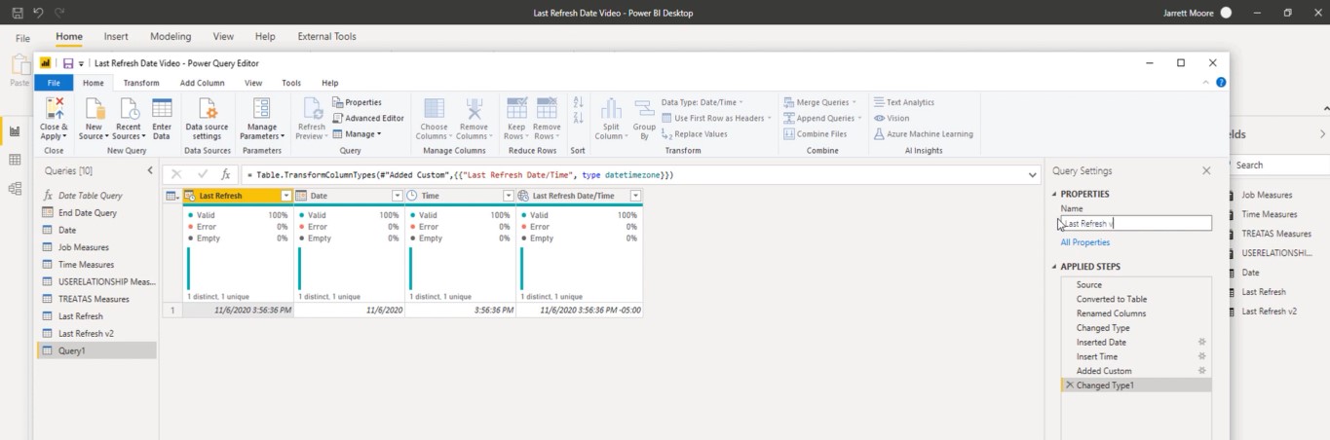Open Merge Queries dropdown
The image size is (1330, 440).
click(819, 102)
